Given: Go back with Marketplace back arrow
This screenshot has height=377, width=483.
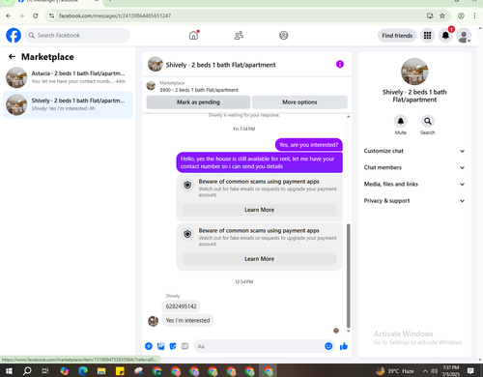Looking at the screenshot, I should point(12,57).
